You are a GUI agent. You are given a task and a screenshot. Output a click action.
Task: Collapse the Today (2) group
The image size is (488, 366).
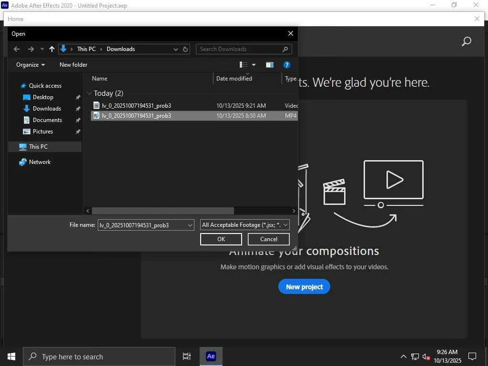pos(89,93)
